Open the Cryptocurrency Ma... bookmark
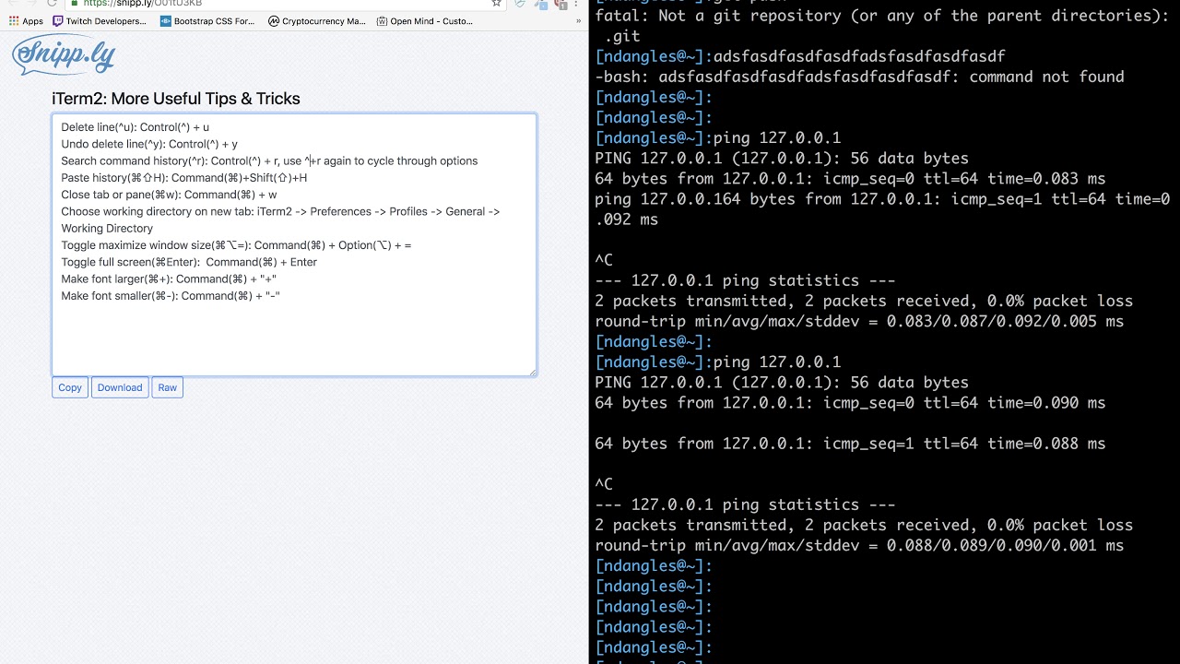Image resolution: width=1180 pixels, height=664 pixels. [317, 21]
